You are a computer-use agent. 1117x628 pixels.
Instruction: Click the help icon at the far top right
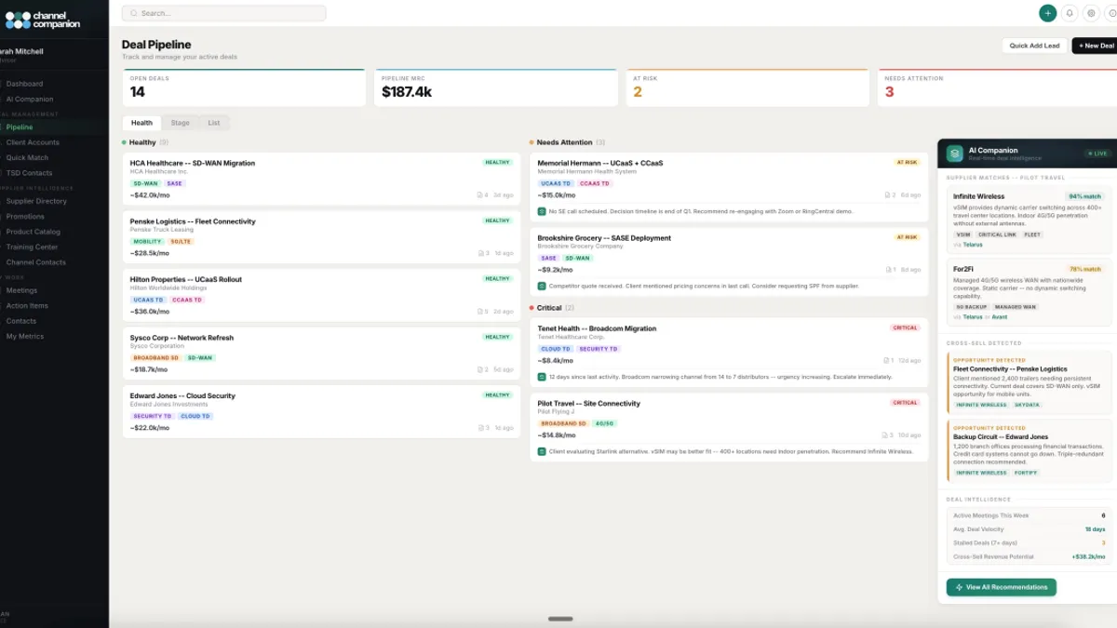click(1113, 13)
